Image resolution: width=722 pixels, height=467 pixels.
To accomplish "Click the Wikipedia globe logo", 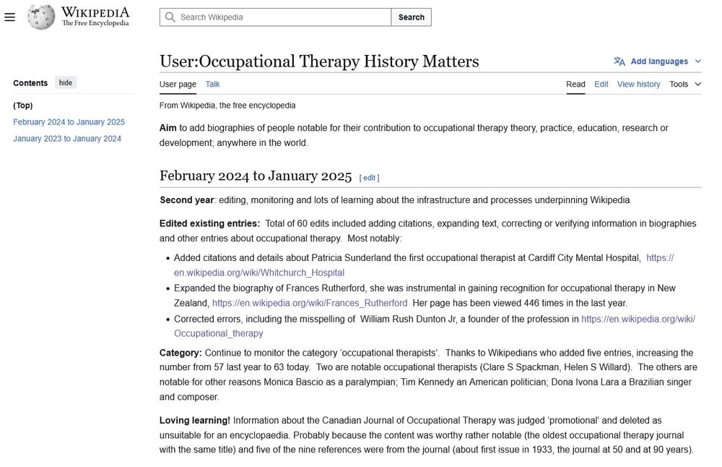I will click(41, 17).
